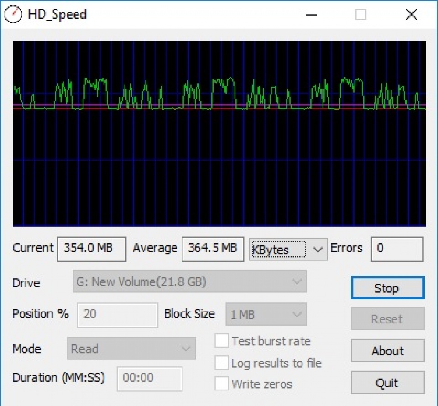438x406 pixels.
Task: Check the Write zeros option
Action: tap(222, 384)
